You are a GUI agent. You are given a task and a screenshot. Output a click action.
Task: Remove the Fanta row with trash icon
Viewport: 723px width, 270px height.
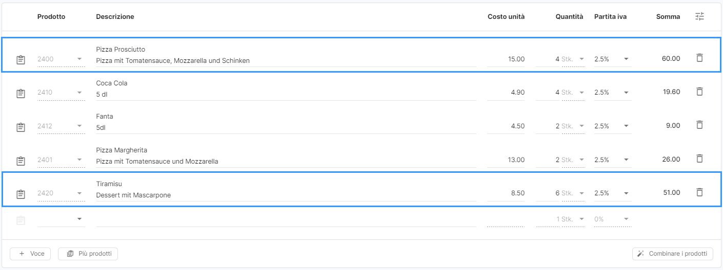[699, 125]
